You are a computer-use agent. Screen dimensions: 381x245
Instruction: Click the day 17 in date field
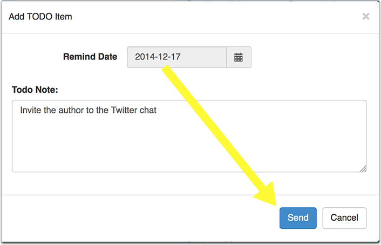173,57
